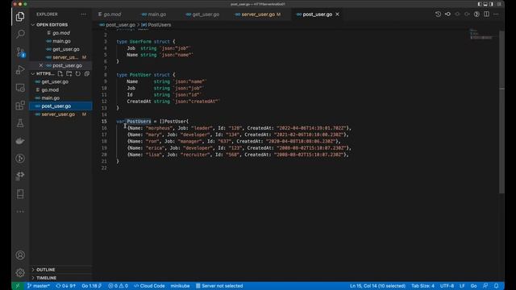Switch to the server_user.go editor tab

(x=258, y=14)
